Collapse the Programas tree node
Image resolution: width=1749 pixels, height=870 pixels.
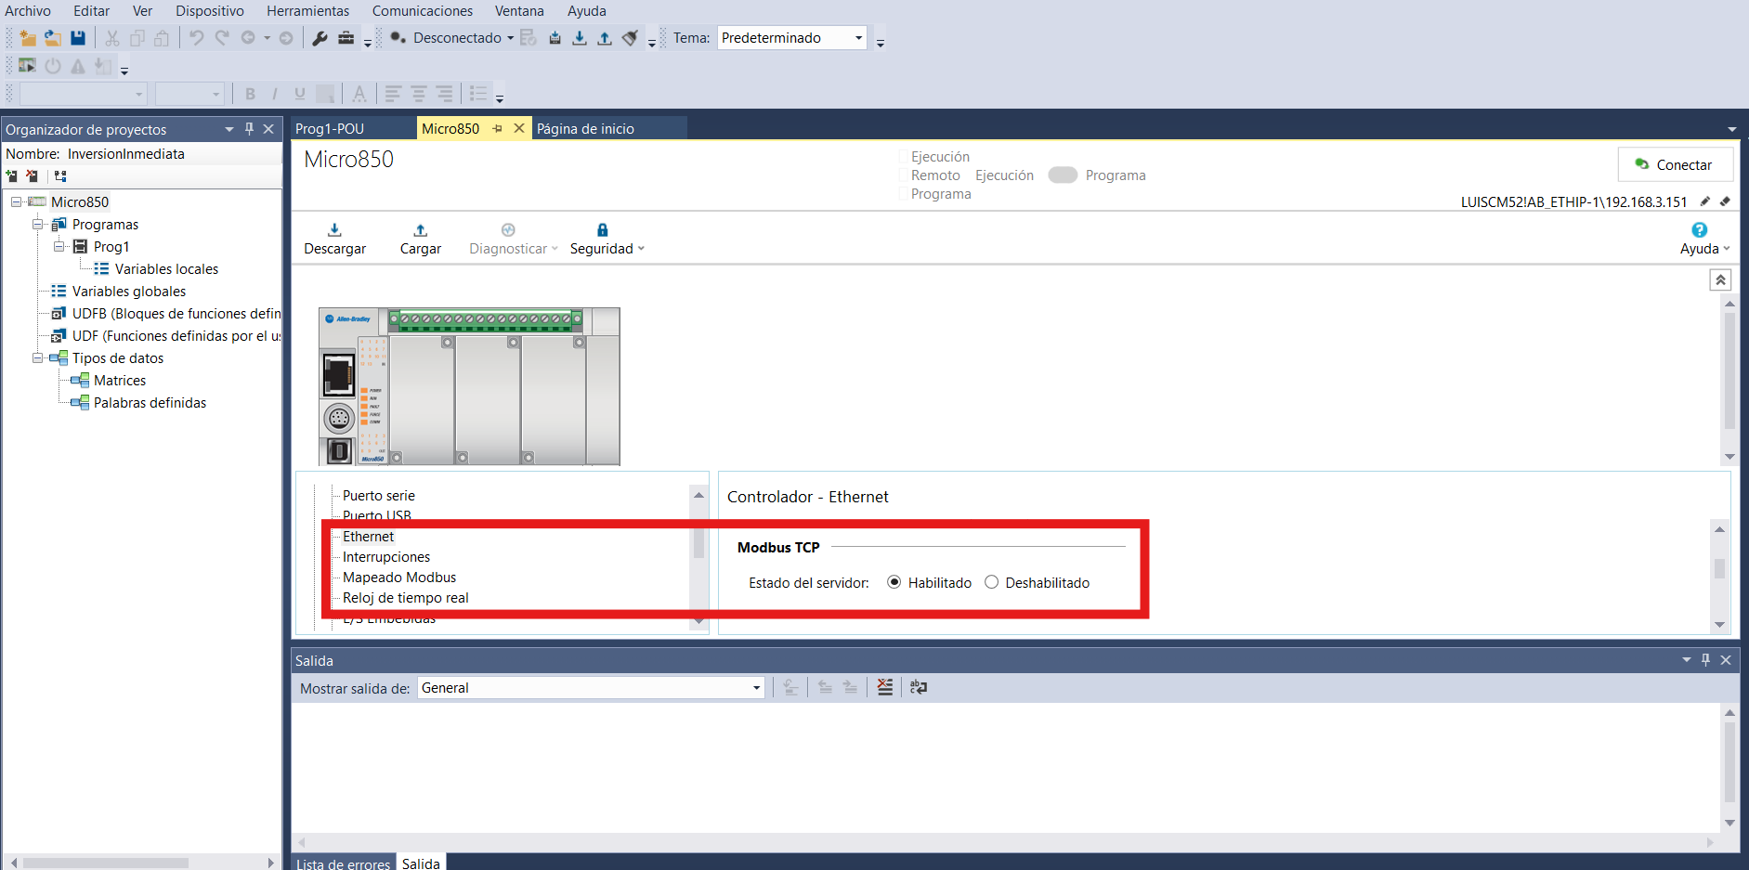38,224
